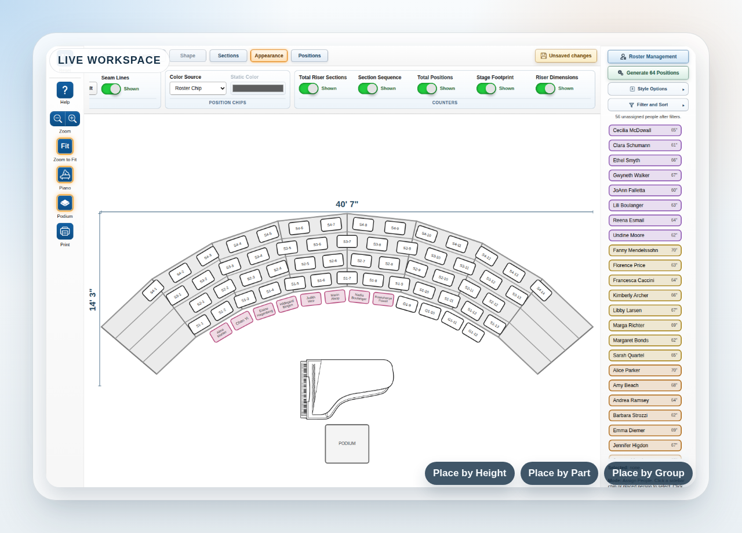Select the Appearance tab
The width and height of the screenshot is (742, 533).
pyautogui.click(x=269, y=56)
